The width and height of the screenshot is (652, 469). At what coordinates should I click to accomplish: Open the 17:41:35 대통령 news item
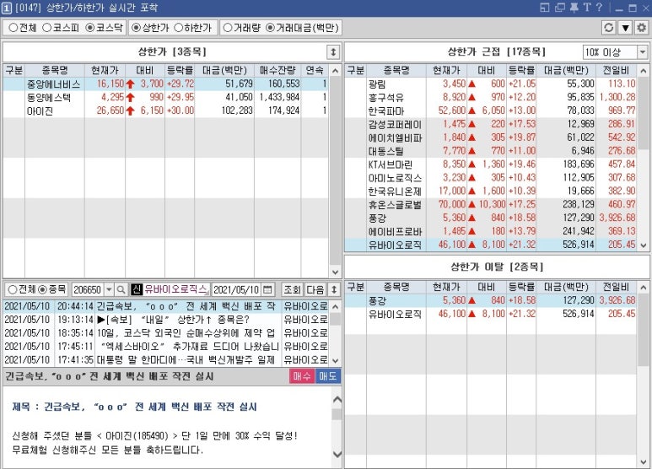[166, 359]
